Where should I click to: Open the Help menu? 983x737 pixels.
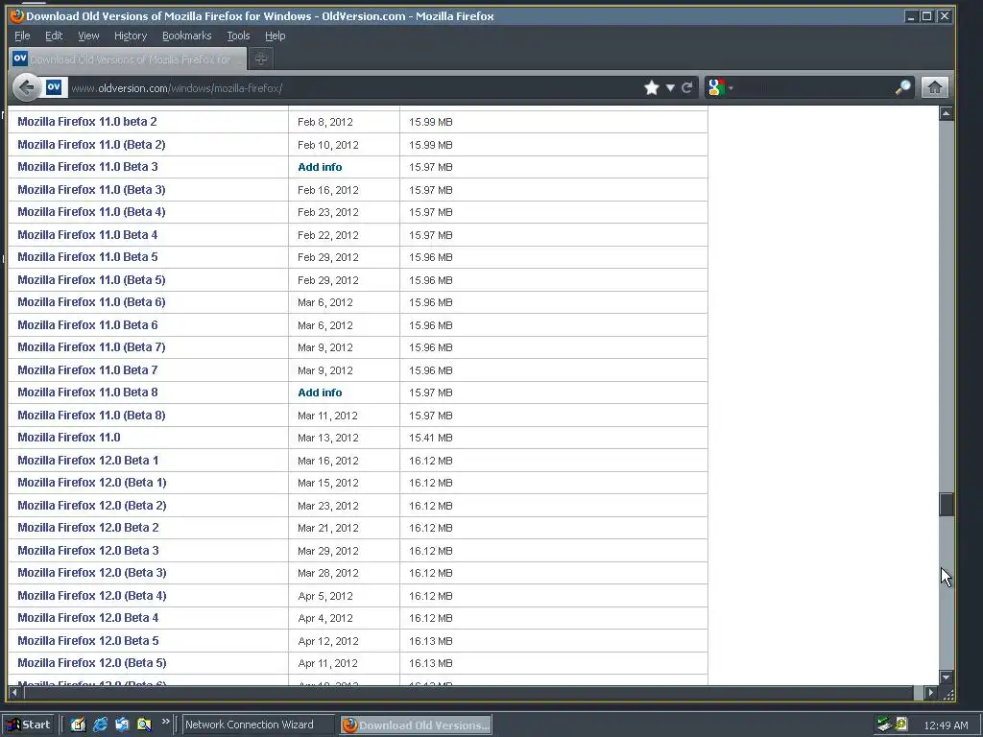[275, 36]
